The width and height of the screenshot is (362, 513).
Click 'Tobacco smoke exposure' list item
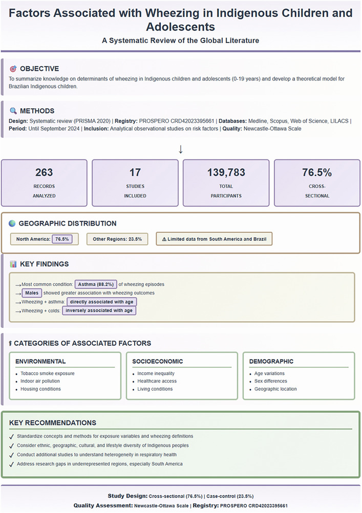tap(48, 373)
